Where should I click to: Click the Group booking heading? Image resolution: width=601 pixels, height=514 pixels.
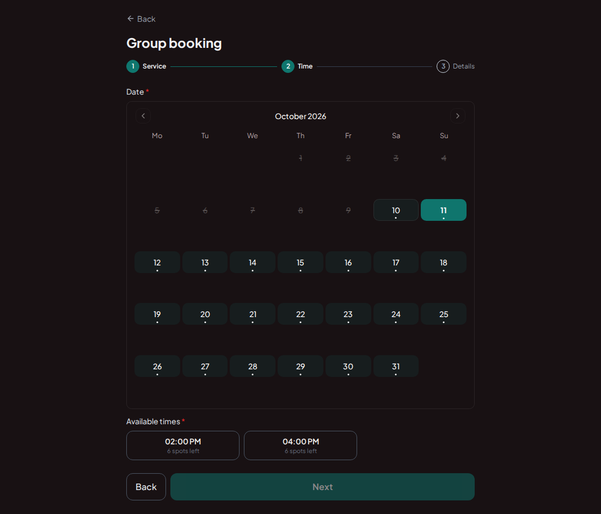point(174,44)
